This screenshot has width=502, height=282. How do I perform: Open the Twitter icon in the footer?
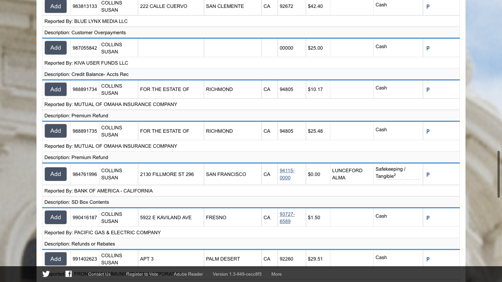46,274
